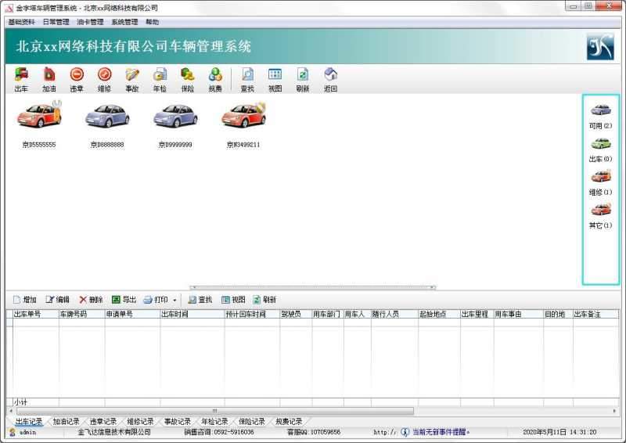Image resolution: width=626 pixels, height=443 pixels.
Task: Sort by the 申请单号 column header
Action: tap(132, 315)
